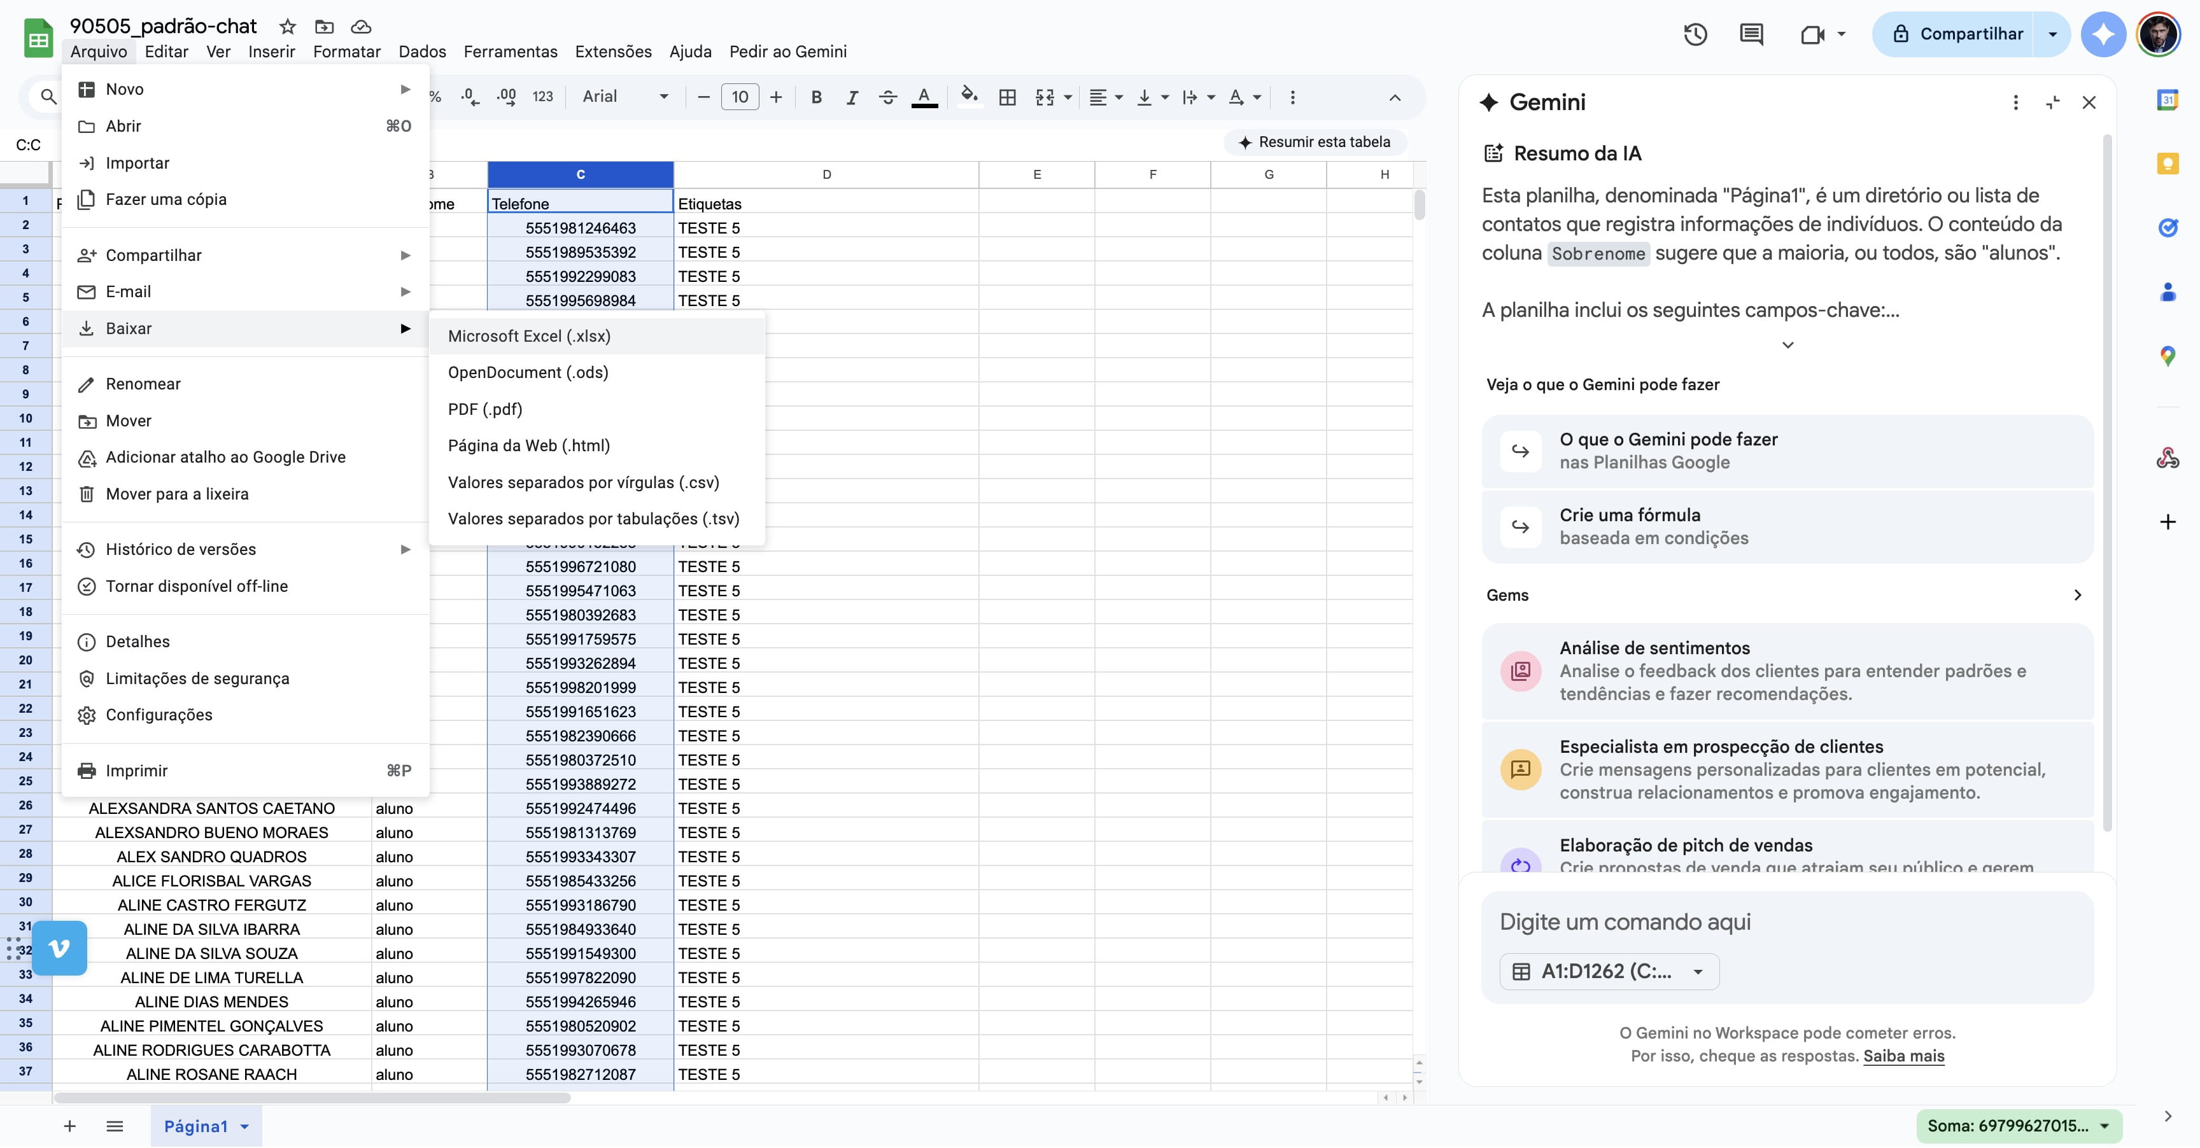Open the A1:D1262 range selector
Image resolution: width=2200 pixels, height=1148 pixels.
(1609, 971)
